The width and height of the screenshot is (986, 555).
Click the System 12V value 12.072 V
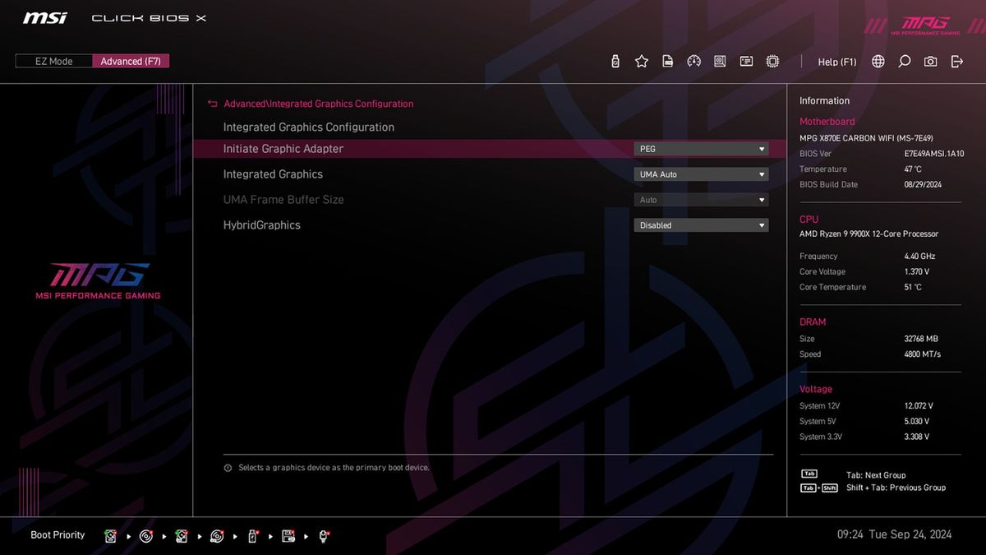click(x=919, y=406)
